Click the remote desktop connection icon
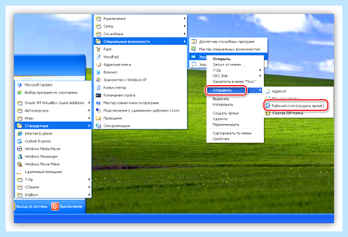348x237 pixels. pos(98,110)
